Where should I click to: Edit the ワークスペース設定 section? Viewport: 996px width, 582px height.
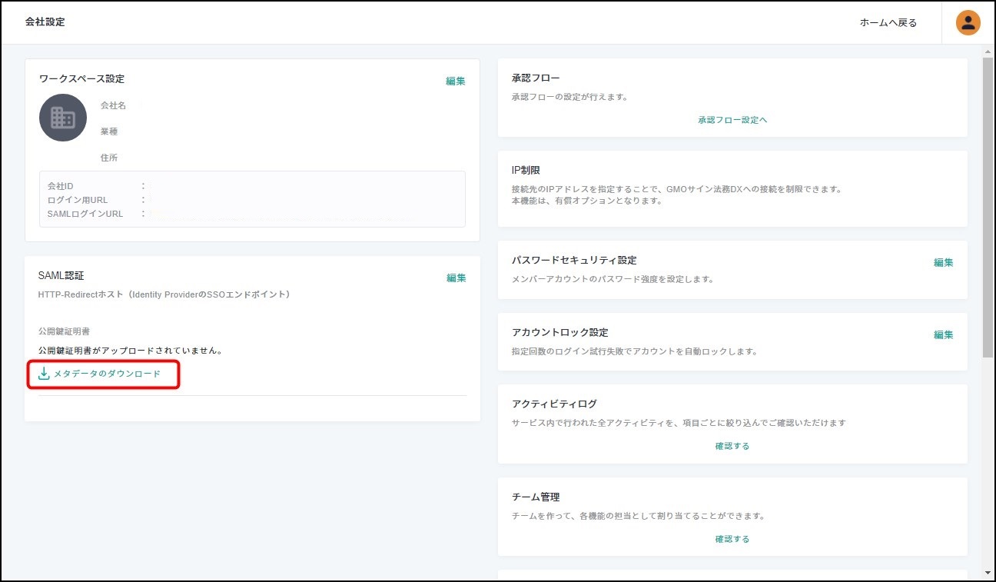456,81
